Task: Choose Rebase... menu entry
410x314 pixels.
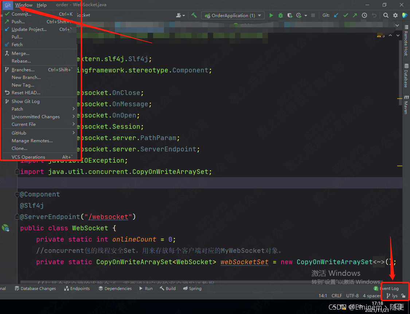Action: coord(40,61)
